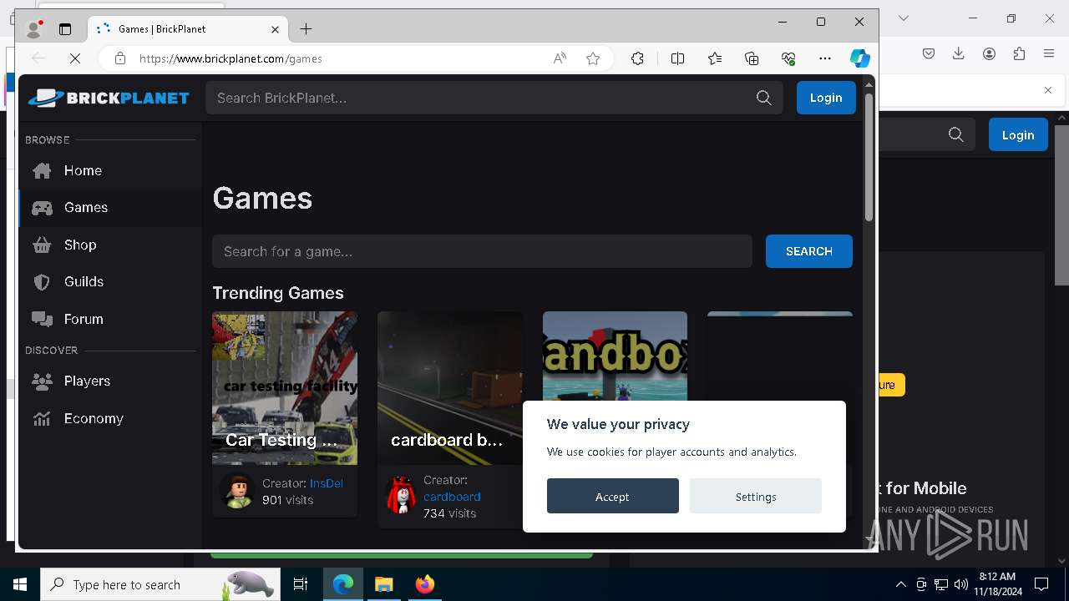The width and height of the screenshot is (1069, 601).
Task: Open the sandbox game thumbnail
Action: [x=615, y=356]
